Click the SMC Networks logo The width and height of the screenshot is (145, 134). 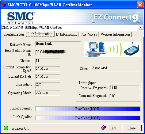pos(21,18)
